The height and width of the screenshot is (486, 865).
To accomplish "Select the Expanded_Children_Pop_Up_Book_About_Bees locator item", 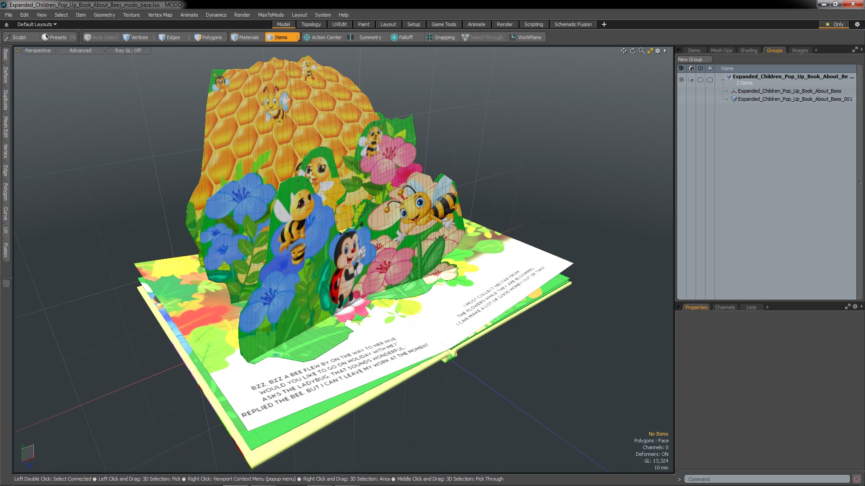I will [x=789, y=91].
